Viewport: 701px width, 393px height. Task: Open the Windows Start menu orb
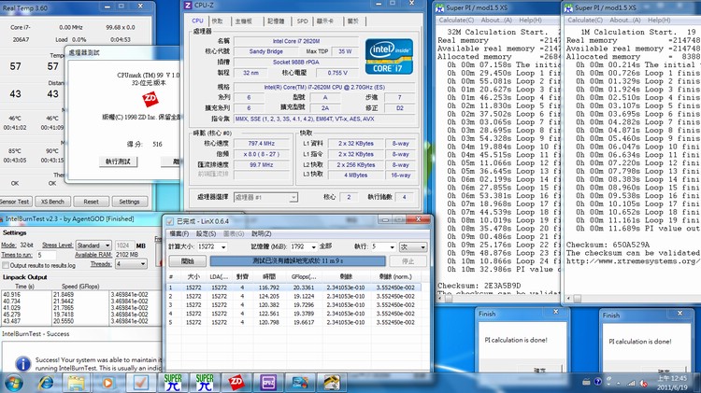[14, 383]
